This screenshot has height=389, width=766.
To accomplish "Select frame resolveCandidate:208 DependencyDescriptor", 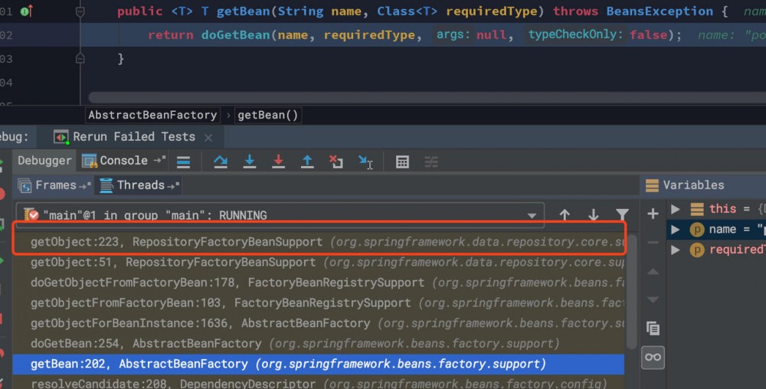I will click(x=319, y=383).
